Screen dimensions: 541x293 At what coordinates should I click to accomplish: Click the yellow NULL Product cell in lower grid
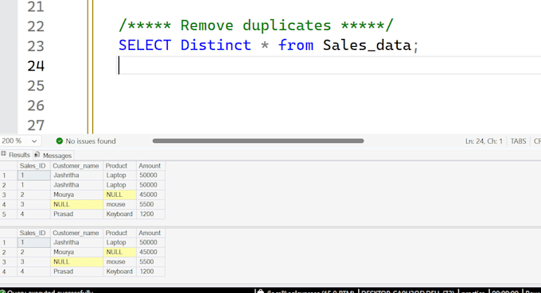click(x=119, y=252)
